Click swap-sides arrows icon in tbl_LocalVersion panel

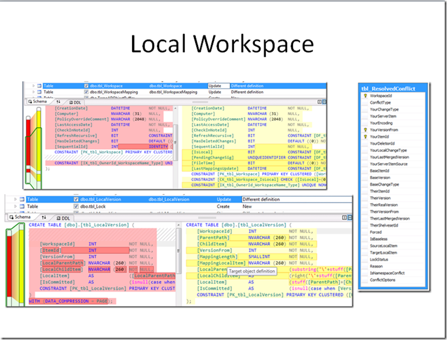44,218
